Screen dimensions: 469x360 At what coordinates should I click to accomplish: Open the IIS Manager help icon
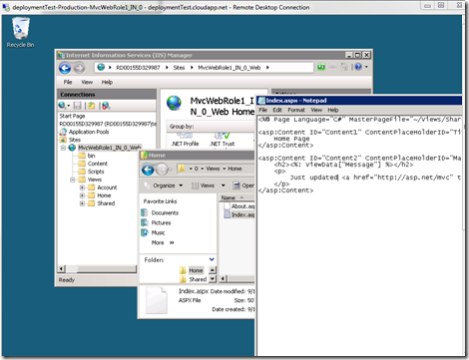358,67
